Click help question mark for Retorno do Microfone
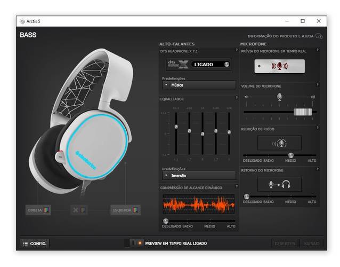Screen dimensions: 340x267 pyautogui.click(x=318, y=169)
